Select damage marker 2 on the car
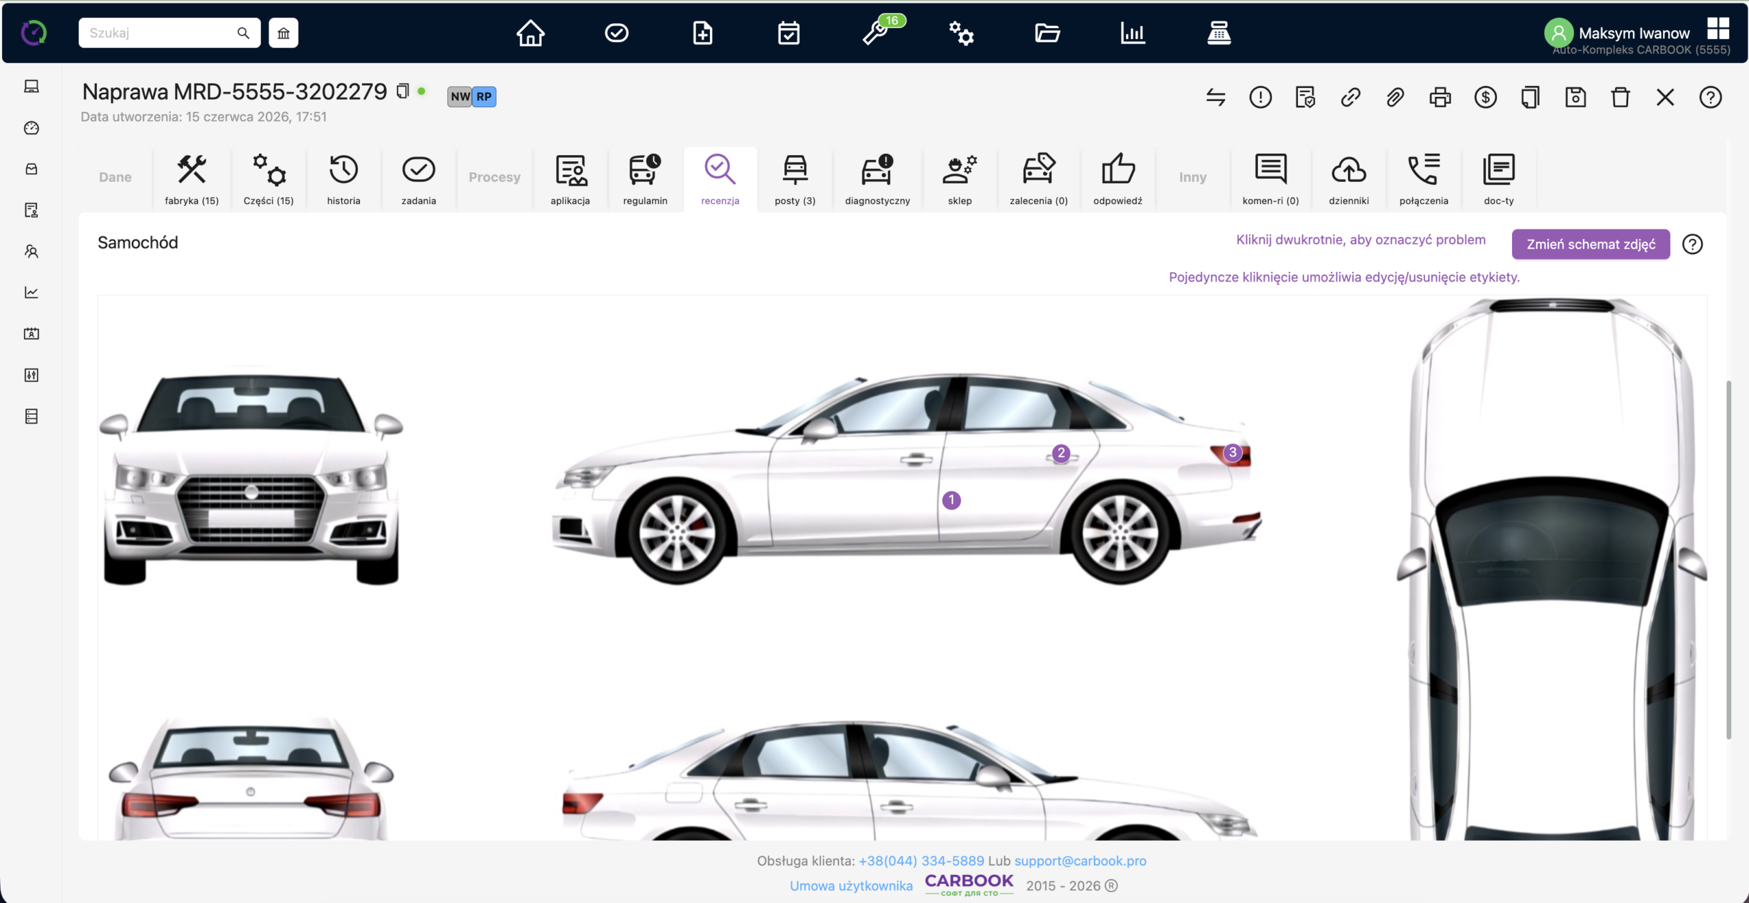 (1061, 453)
